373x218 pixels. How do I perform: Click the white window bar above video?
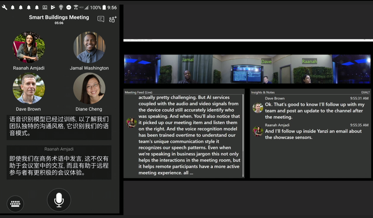(248, 40)
